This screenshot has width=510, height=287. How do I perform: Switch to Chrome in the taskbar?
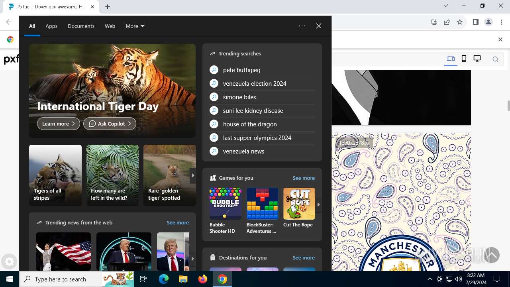click(222, 279)
